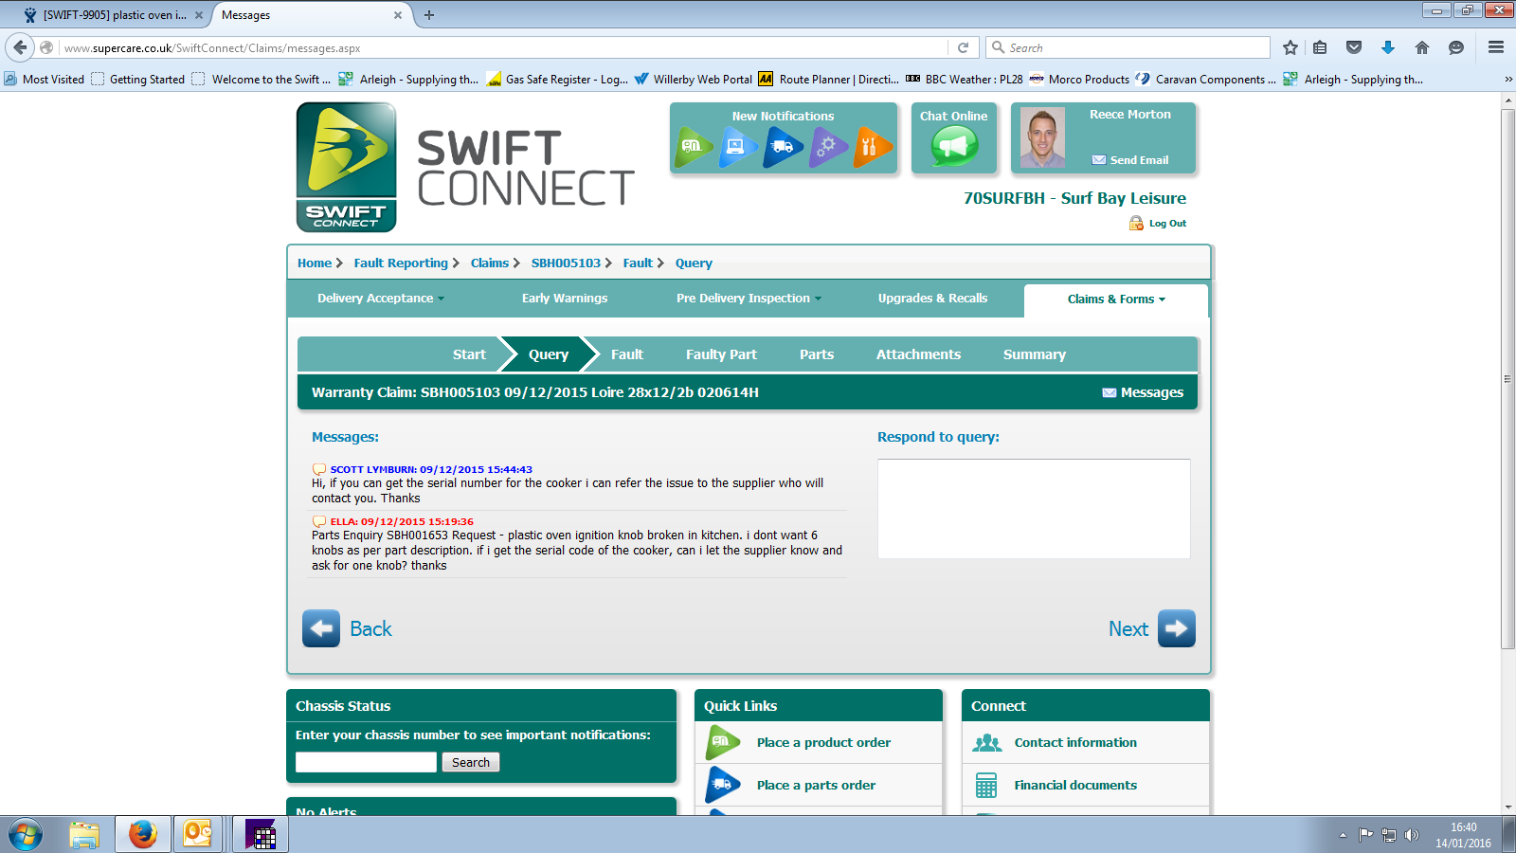This screenshot has width=1516, height=853.
Task: Click the Claims breadcrumb link
Action: tap(490, 263)
